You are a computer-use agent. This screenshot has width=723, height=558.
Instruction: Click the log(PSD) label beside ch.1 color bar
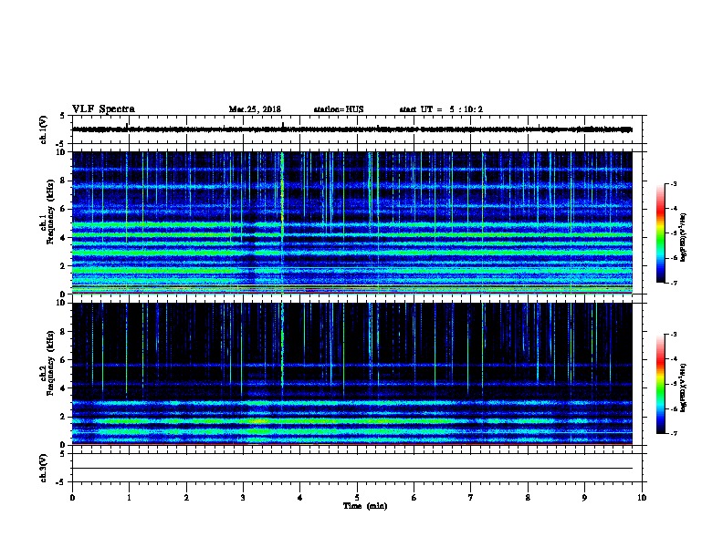pyautogui.click(x=683, y=237)
